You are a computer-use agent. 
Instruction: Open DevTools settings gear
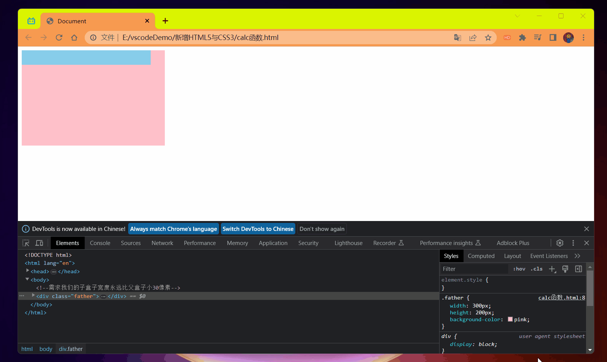560,243
